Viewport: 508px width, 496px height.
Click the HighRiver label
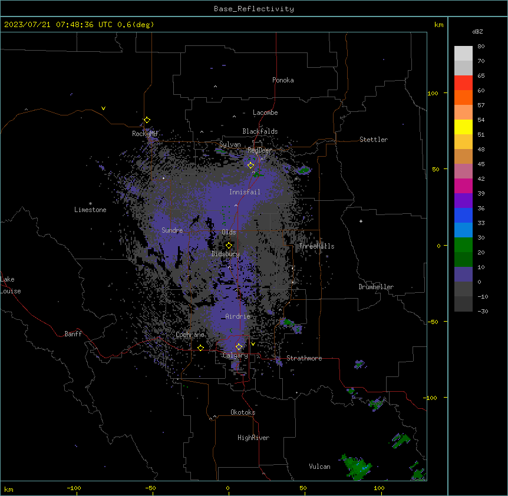point(253,438)
